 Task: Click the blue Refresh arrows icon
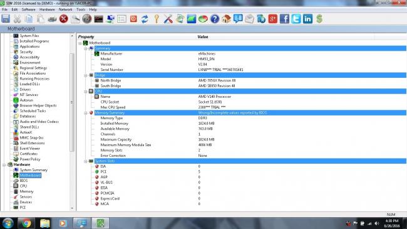[145, 19]
